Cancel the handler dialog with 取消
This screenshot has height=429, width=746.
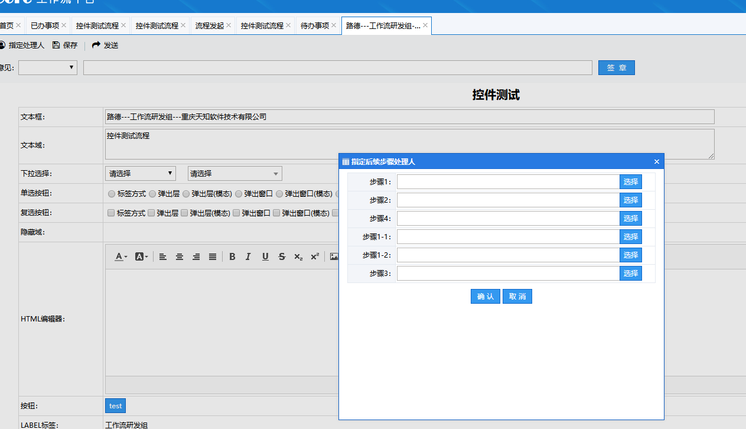click(517, 297)
